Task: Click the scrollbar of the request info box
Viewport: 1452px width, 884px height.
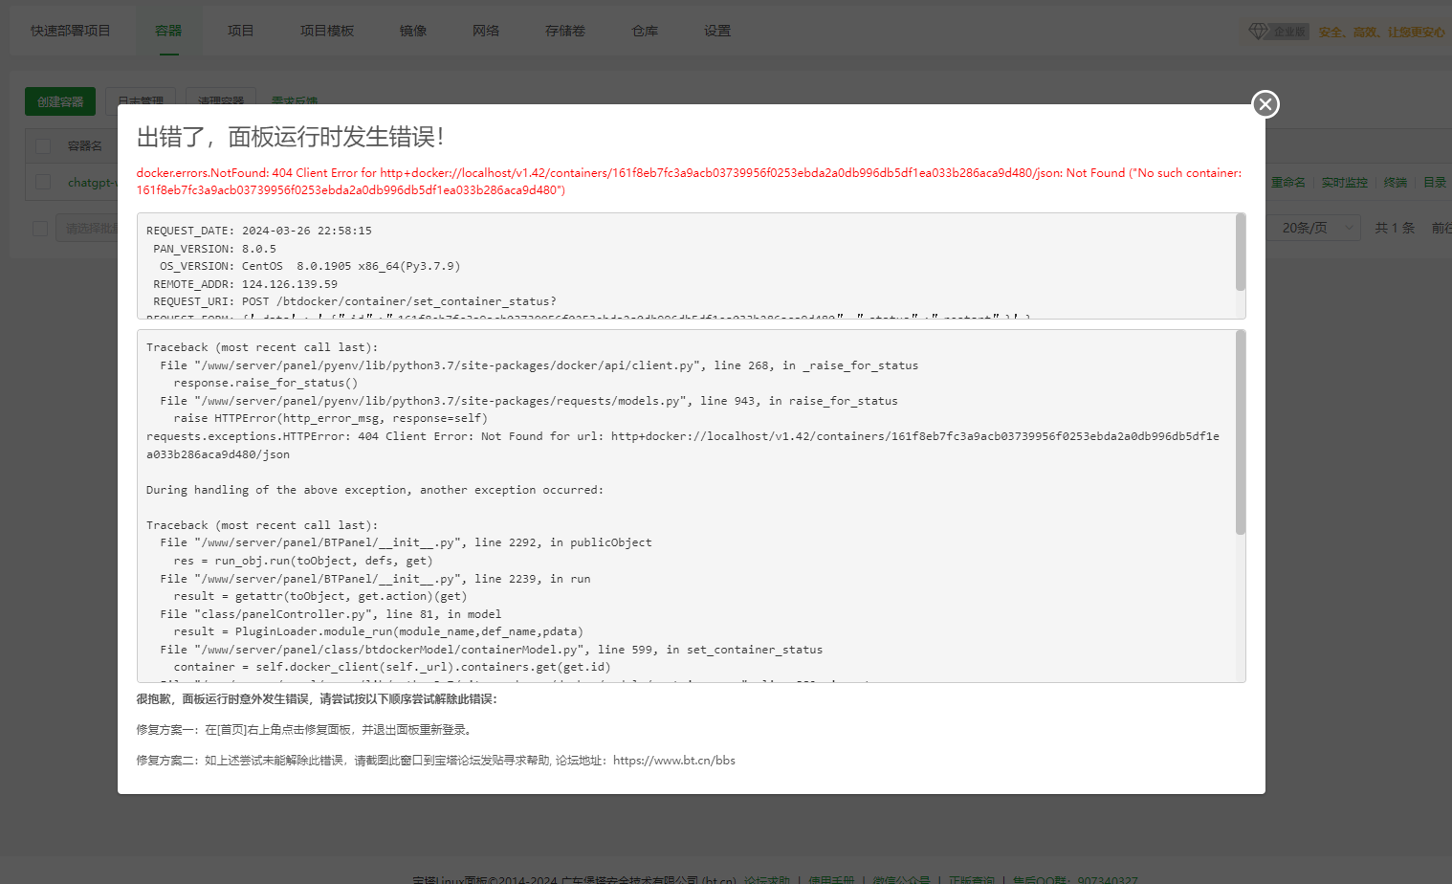Action: 1241,252
